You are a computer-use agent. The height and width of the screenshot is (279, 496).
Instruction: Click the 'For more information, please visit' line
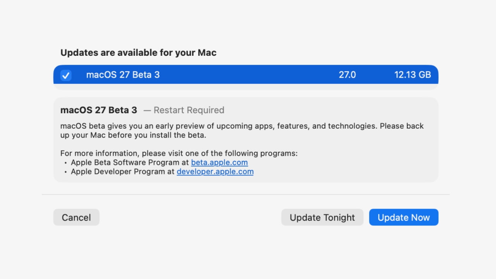point(179,153)
